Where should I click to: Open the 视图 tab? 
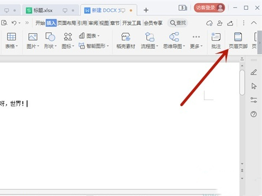[104, 23]
